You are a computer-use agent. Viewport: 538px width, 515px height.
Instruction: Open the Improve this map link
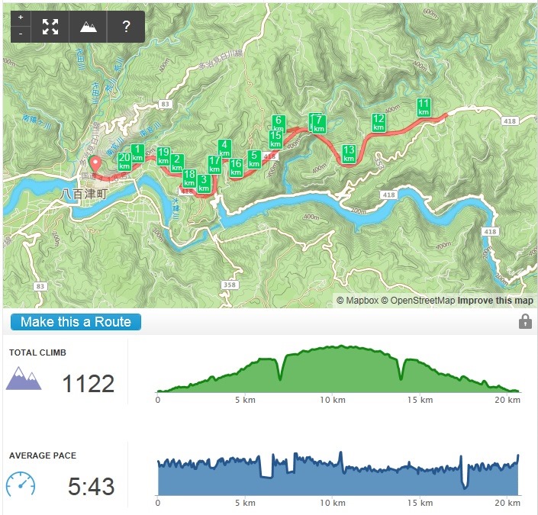point(495,301)
